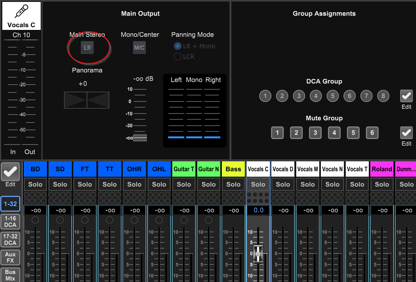Select the Roland channel label
Image resolution: width=416 pixels, height=282 pixels.
382,169
